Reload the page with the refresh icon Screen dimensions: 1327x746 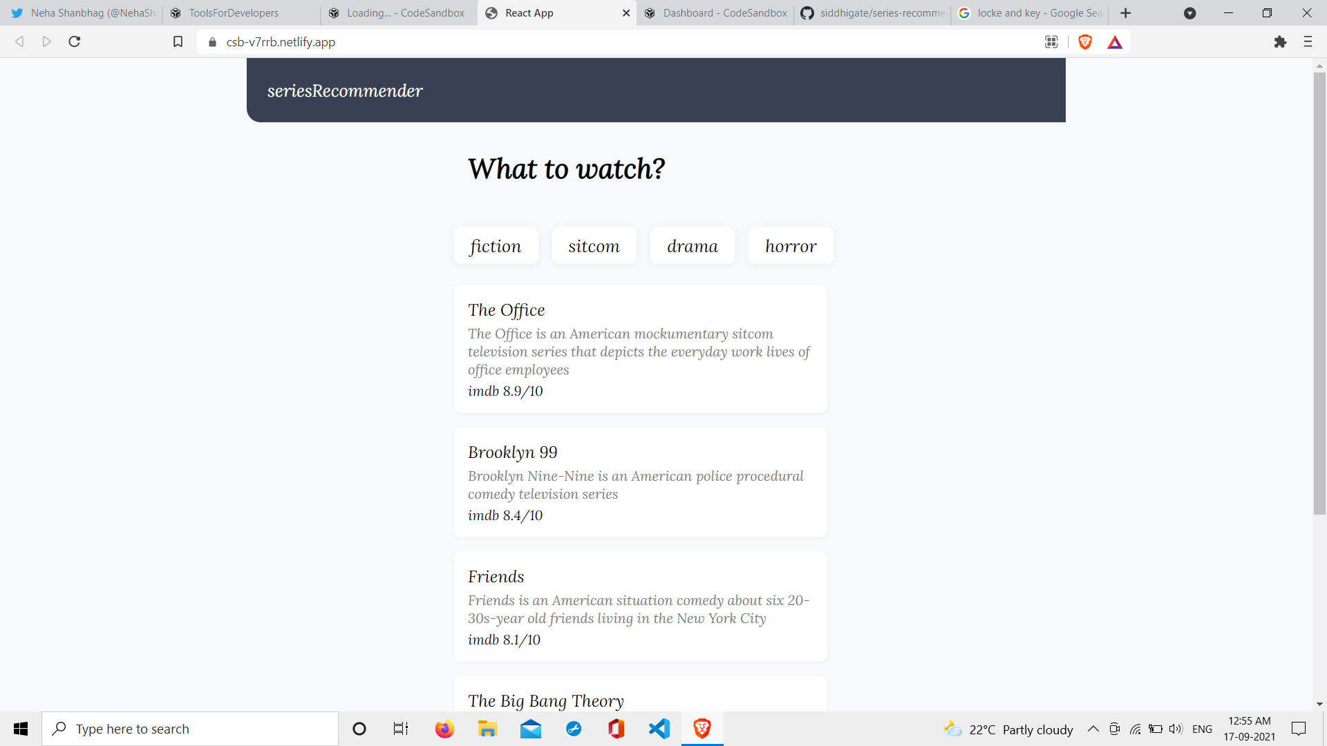click(75, 42)
